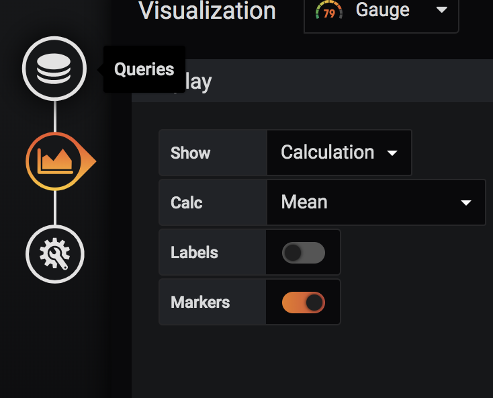Click the Visualization heading text
Viewport: 493px width, 398px height.
(x=207, y=11)
